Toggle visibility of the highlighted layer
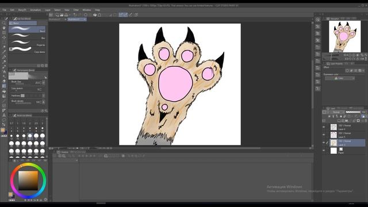 point(324,143)
